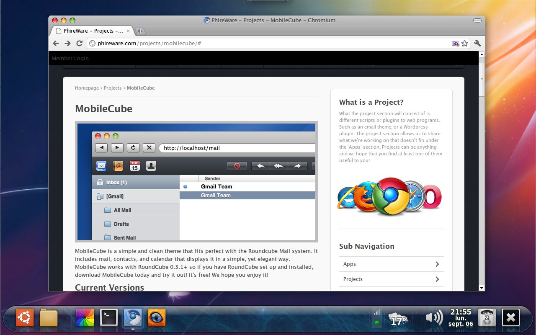Screen dimensions: 536x335
Task: Click the chevron next to Apps
Action: pyautogui.click(x=437, y=264)
